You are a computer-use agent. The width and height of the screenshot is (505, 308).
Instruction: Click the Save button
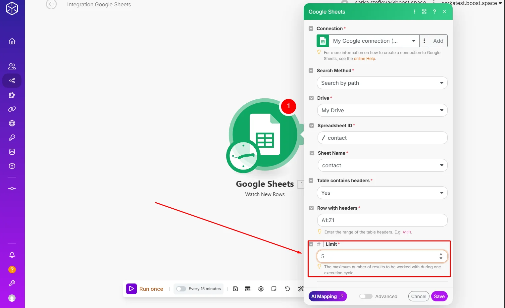pyautogui.click(x=439, y=296)
